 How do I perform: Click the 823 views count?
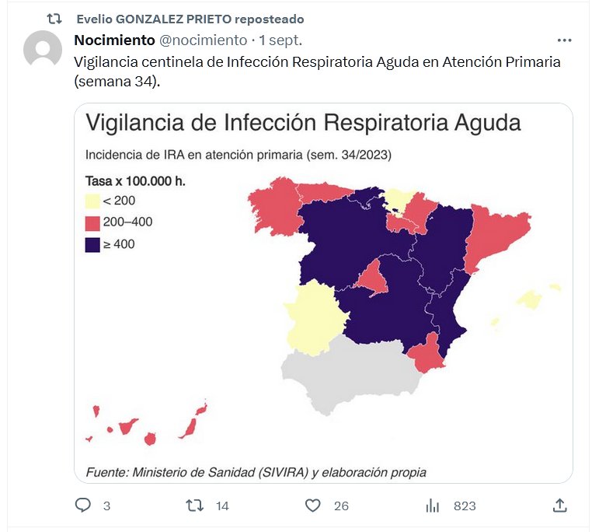point(465,506)
